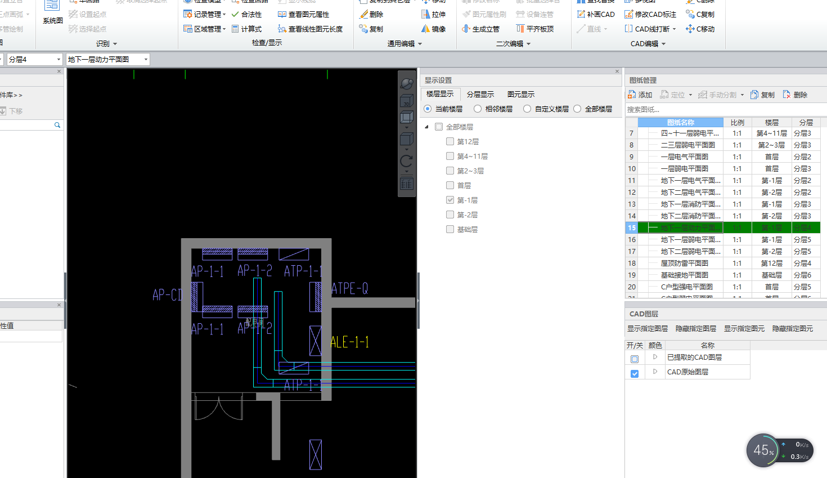The image size is (827, 478).
Task: Select the 拉伸 tool
Action: [x=434, y=14]
